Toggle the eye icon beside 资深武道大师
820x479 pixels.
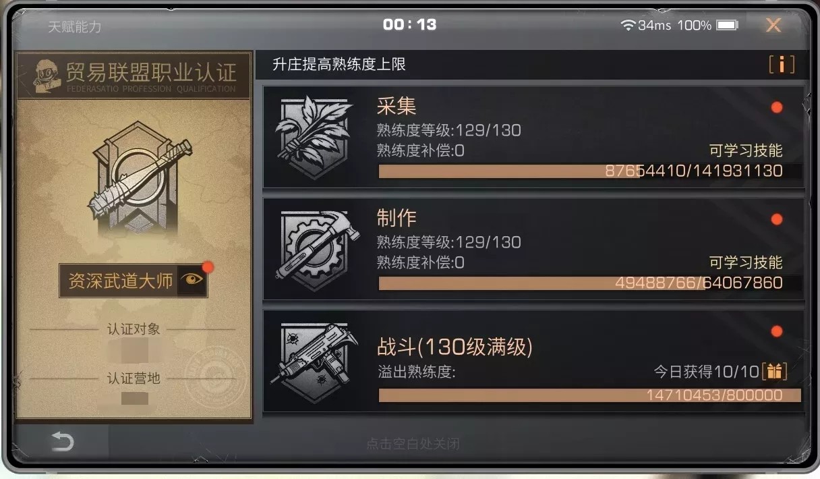click(x=192, y=281)
